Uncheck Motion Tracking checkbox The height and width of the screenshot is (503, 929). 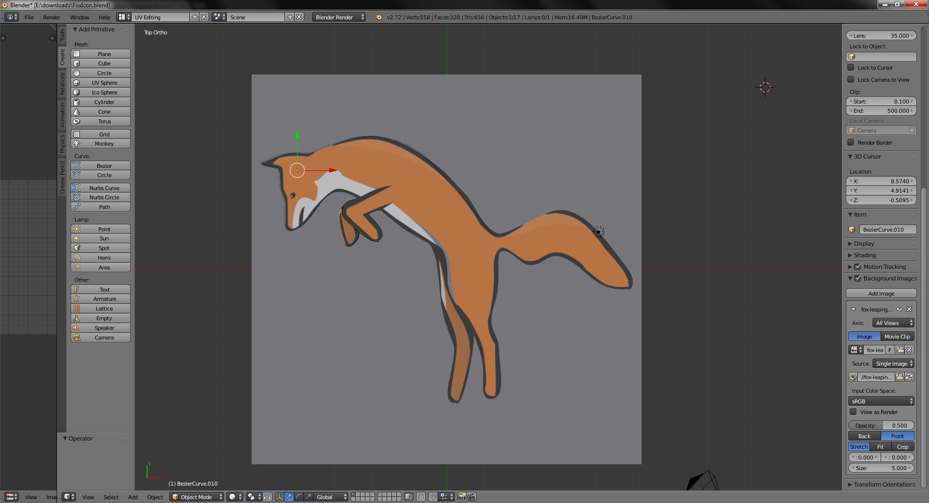coord(857,267)
